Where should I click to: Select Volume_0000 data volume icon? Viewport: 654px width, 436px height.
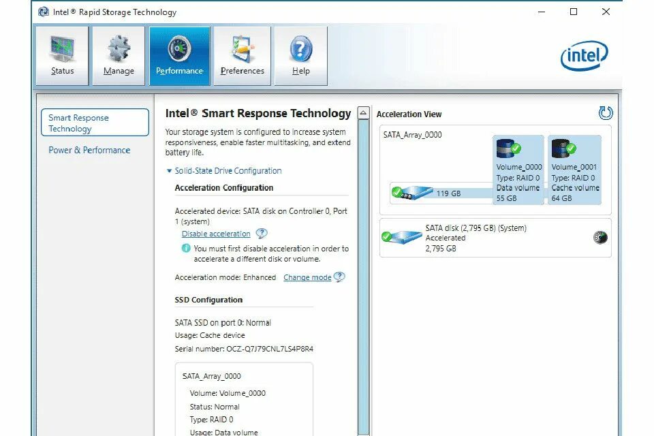pyautogui.click(x=508, y=148)
